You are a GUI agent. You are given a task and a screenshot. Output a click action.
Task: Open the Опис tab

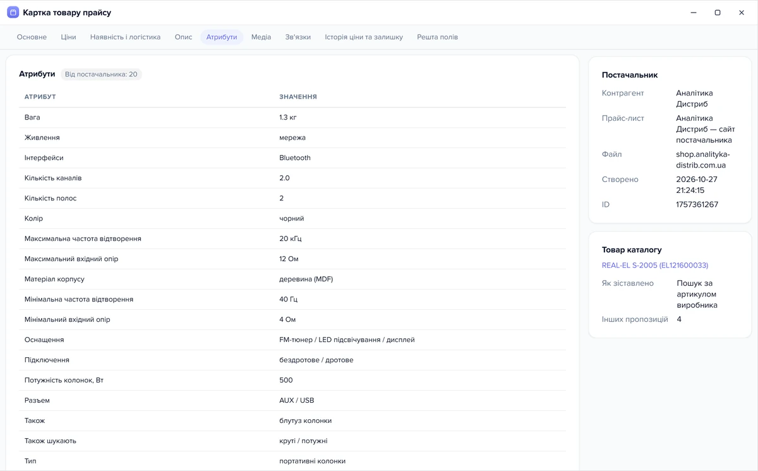click(183, 37)
